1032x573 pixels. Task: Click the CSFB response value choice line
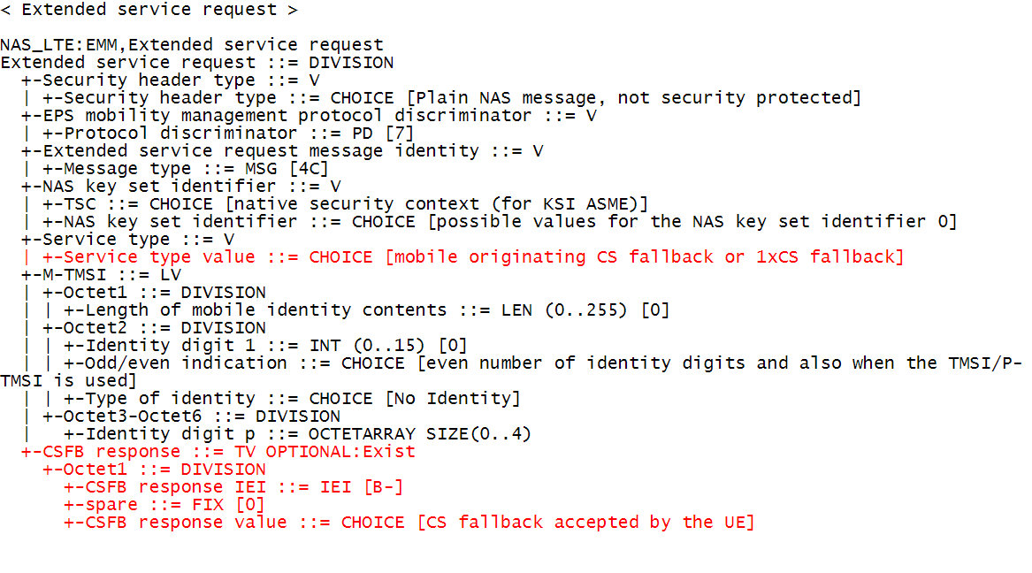pyautogui.click(x=409, y=523)
